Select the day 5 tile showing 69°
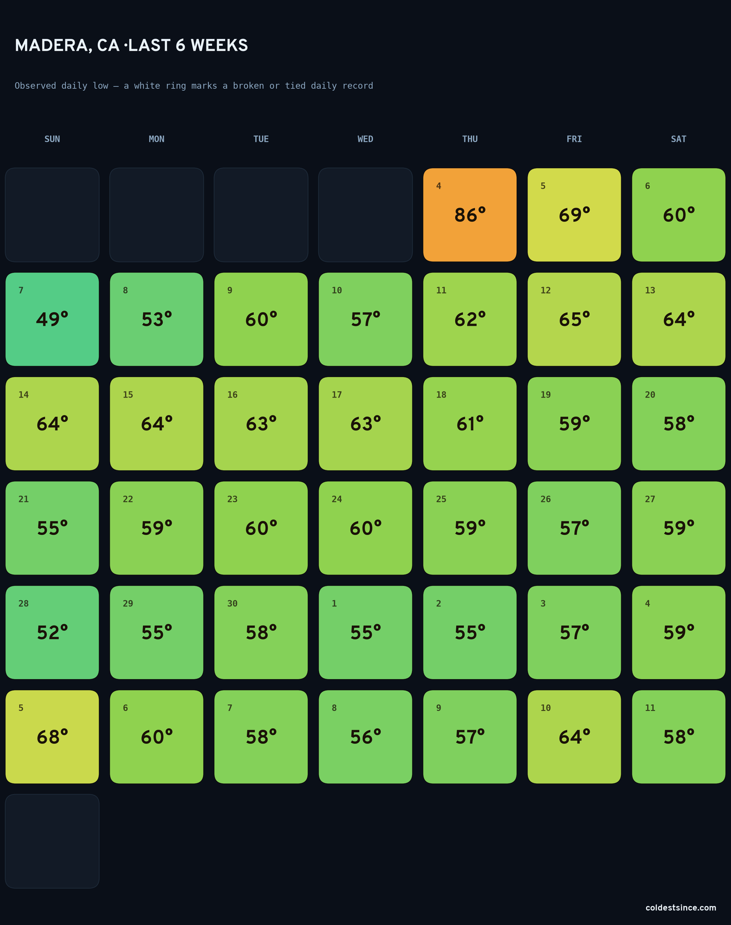The image size is (731, 925). tap(574, 215)
